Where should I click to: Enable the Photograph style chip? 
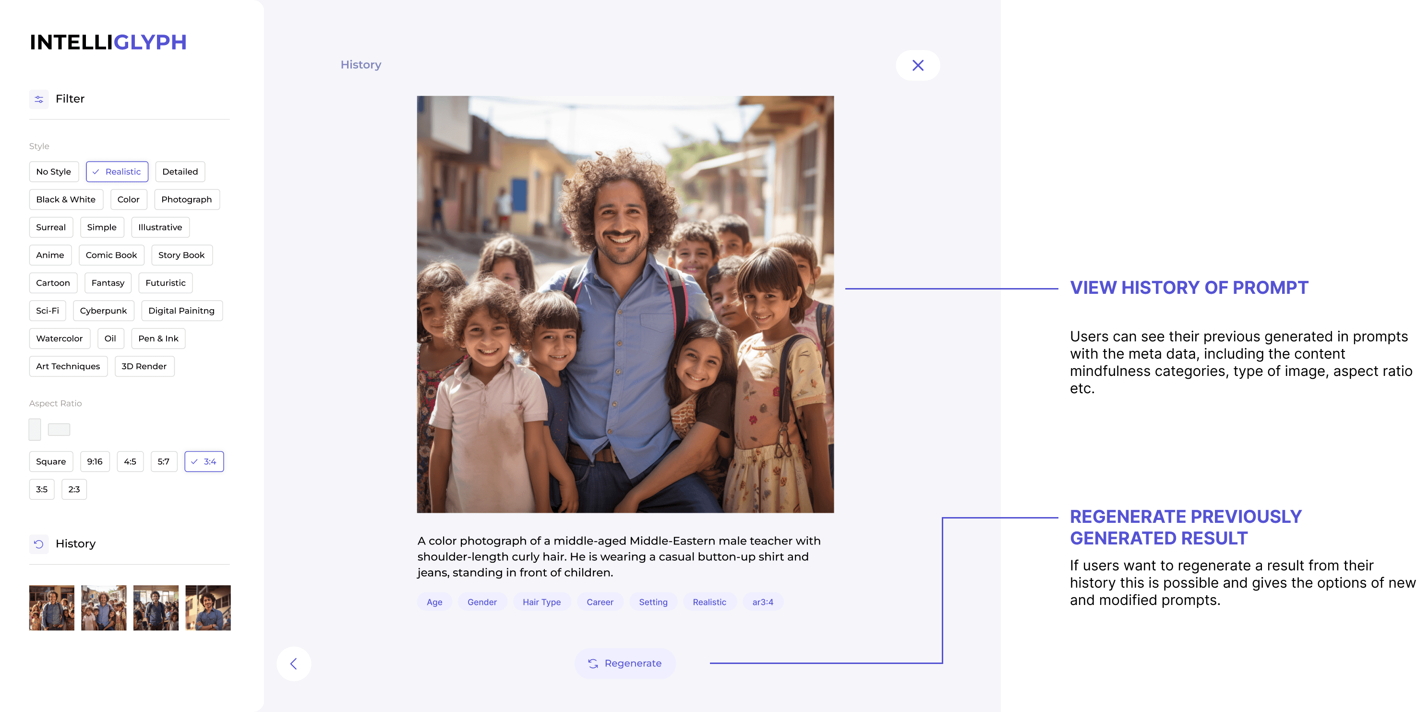(x=186, y=200)
